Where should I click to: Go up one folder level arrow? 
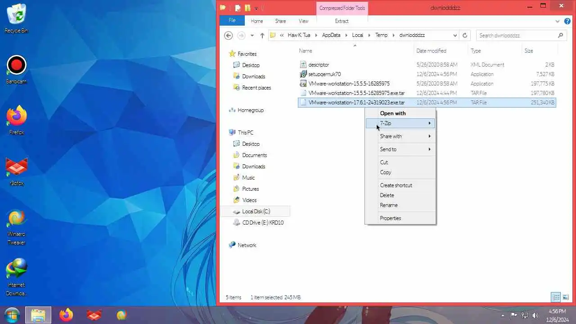pyautogui.click(x=262, y=35)
